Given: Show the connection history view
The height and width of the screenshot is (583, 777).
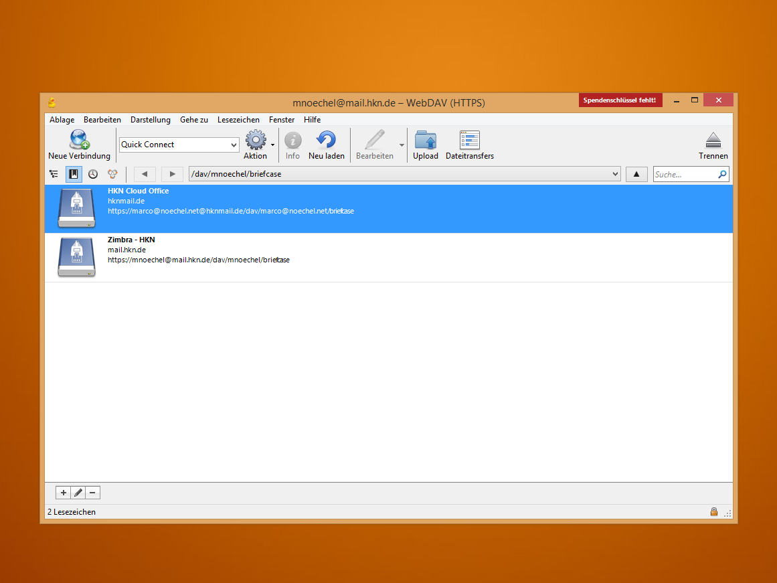Looking at the screenshot, I should pyautogui.click(x=93, y=174).
